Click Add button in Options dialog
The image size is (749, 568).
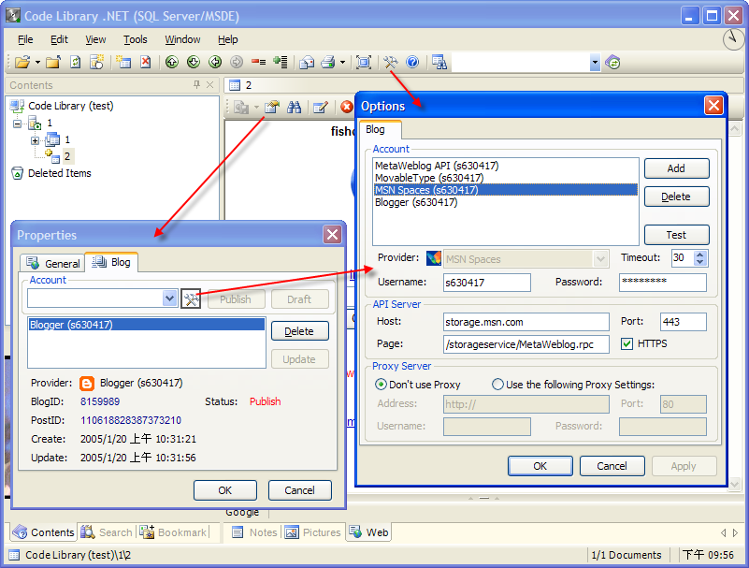click(x=676, y=168)
